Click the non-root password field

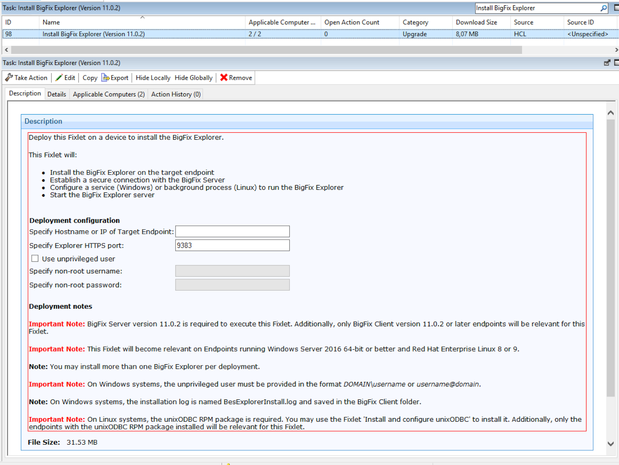tap(232, 285)
